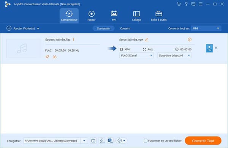Click the AnyMP4 application logo
Viewport: 228px width, 148px height.
pos(8,4)
